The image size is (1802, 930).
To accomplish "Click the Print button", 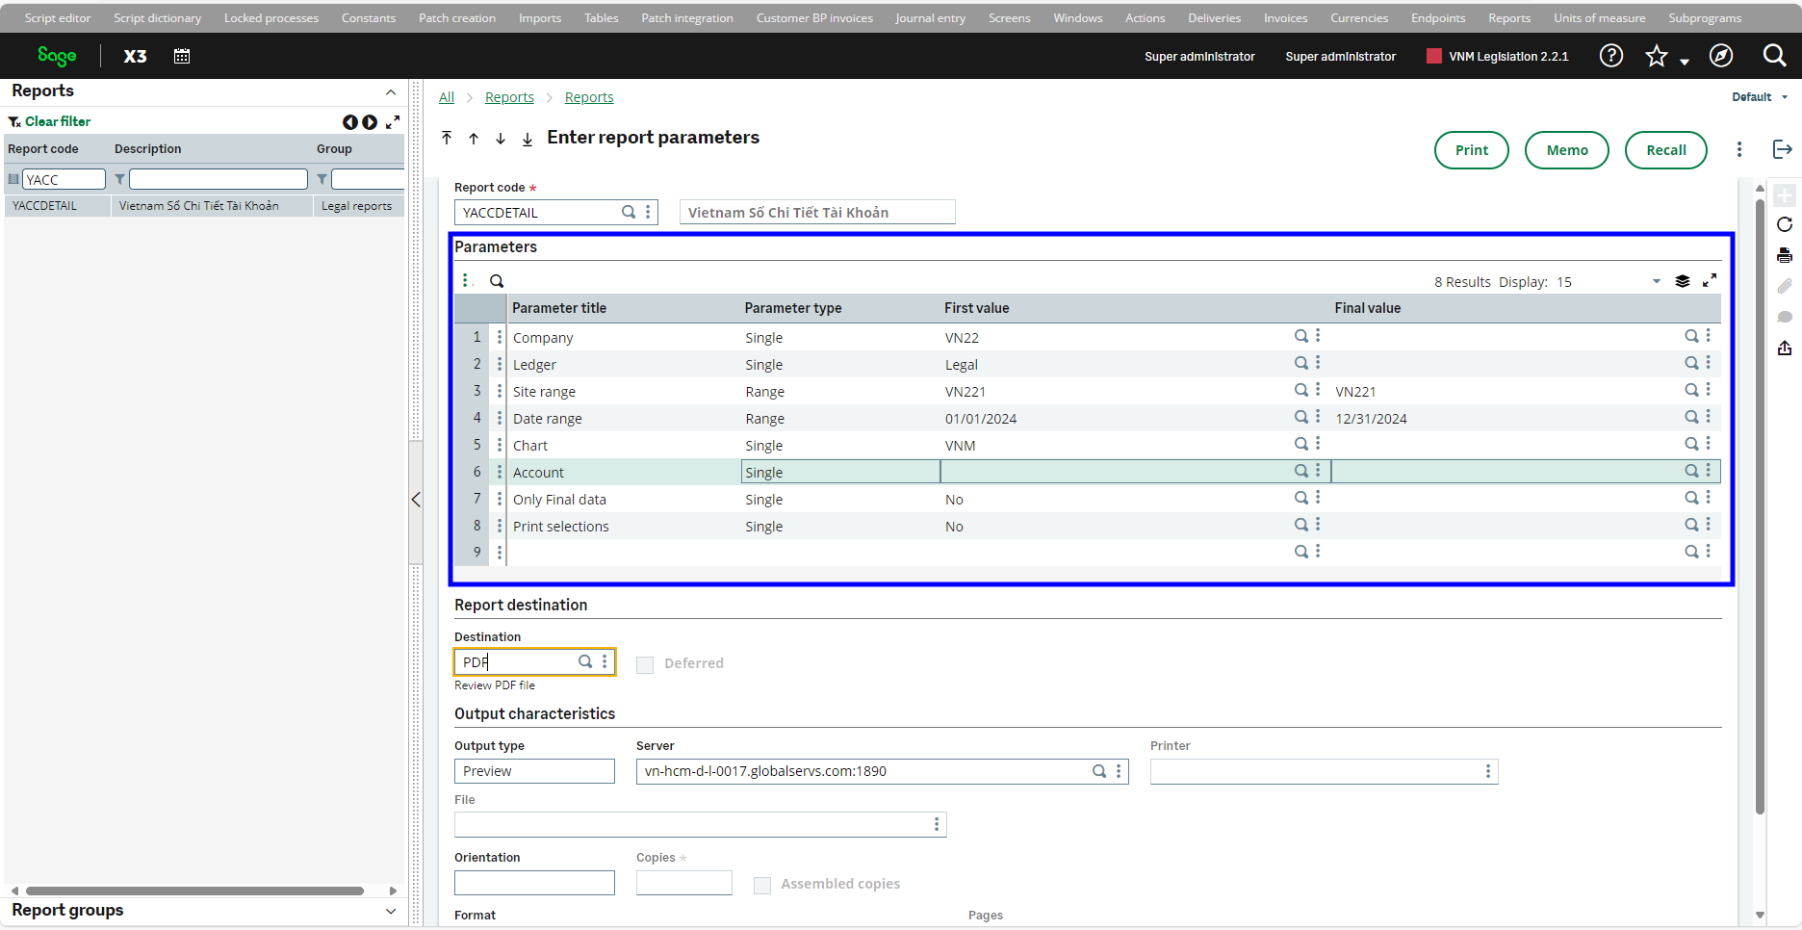I will click(x=1472, y=150).
